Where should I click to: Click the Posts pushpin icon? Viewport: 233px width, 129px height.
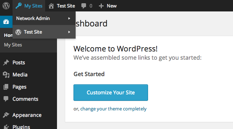(6, 63)
